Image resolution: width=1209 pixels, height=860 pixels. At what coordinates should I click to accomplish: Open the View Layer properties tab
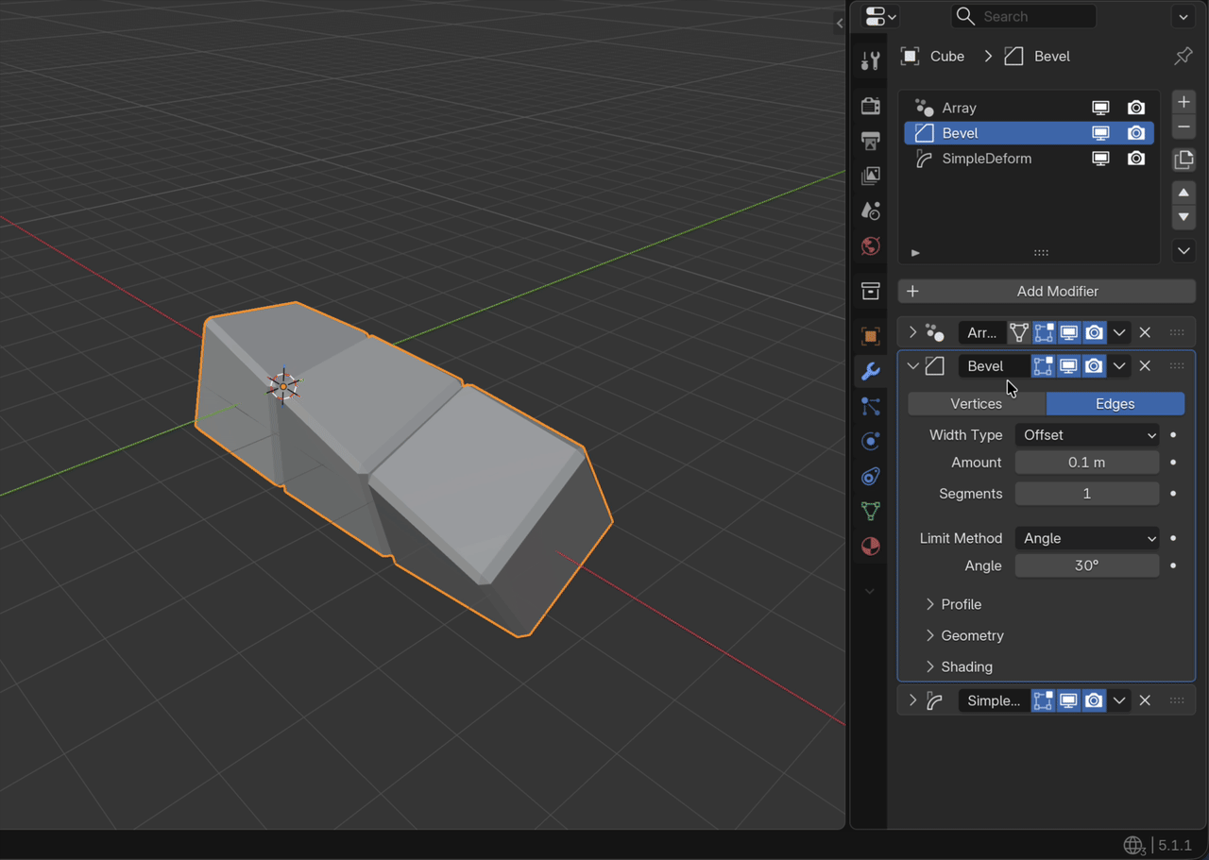coord(870,176)
